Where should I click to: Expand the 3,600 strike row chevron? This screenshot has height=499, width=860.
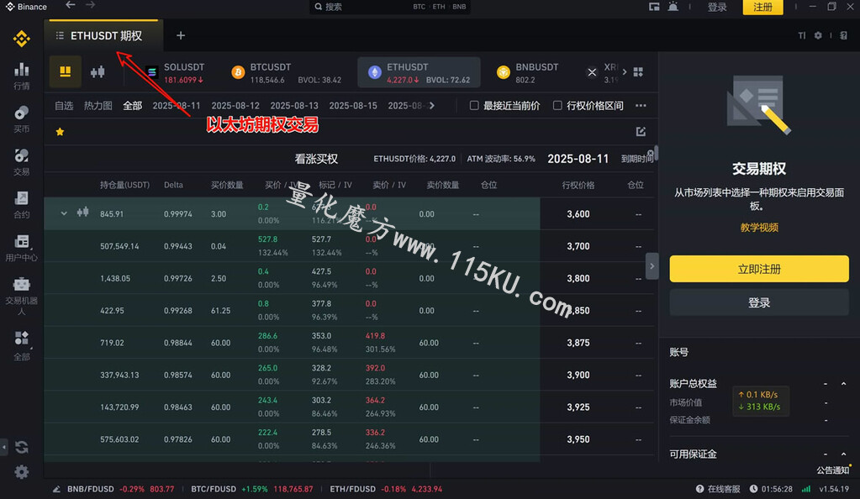[x=64, y=213]
